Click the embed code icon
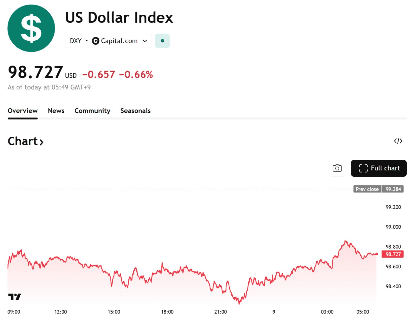417x323 pixels. pos(398,141)
